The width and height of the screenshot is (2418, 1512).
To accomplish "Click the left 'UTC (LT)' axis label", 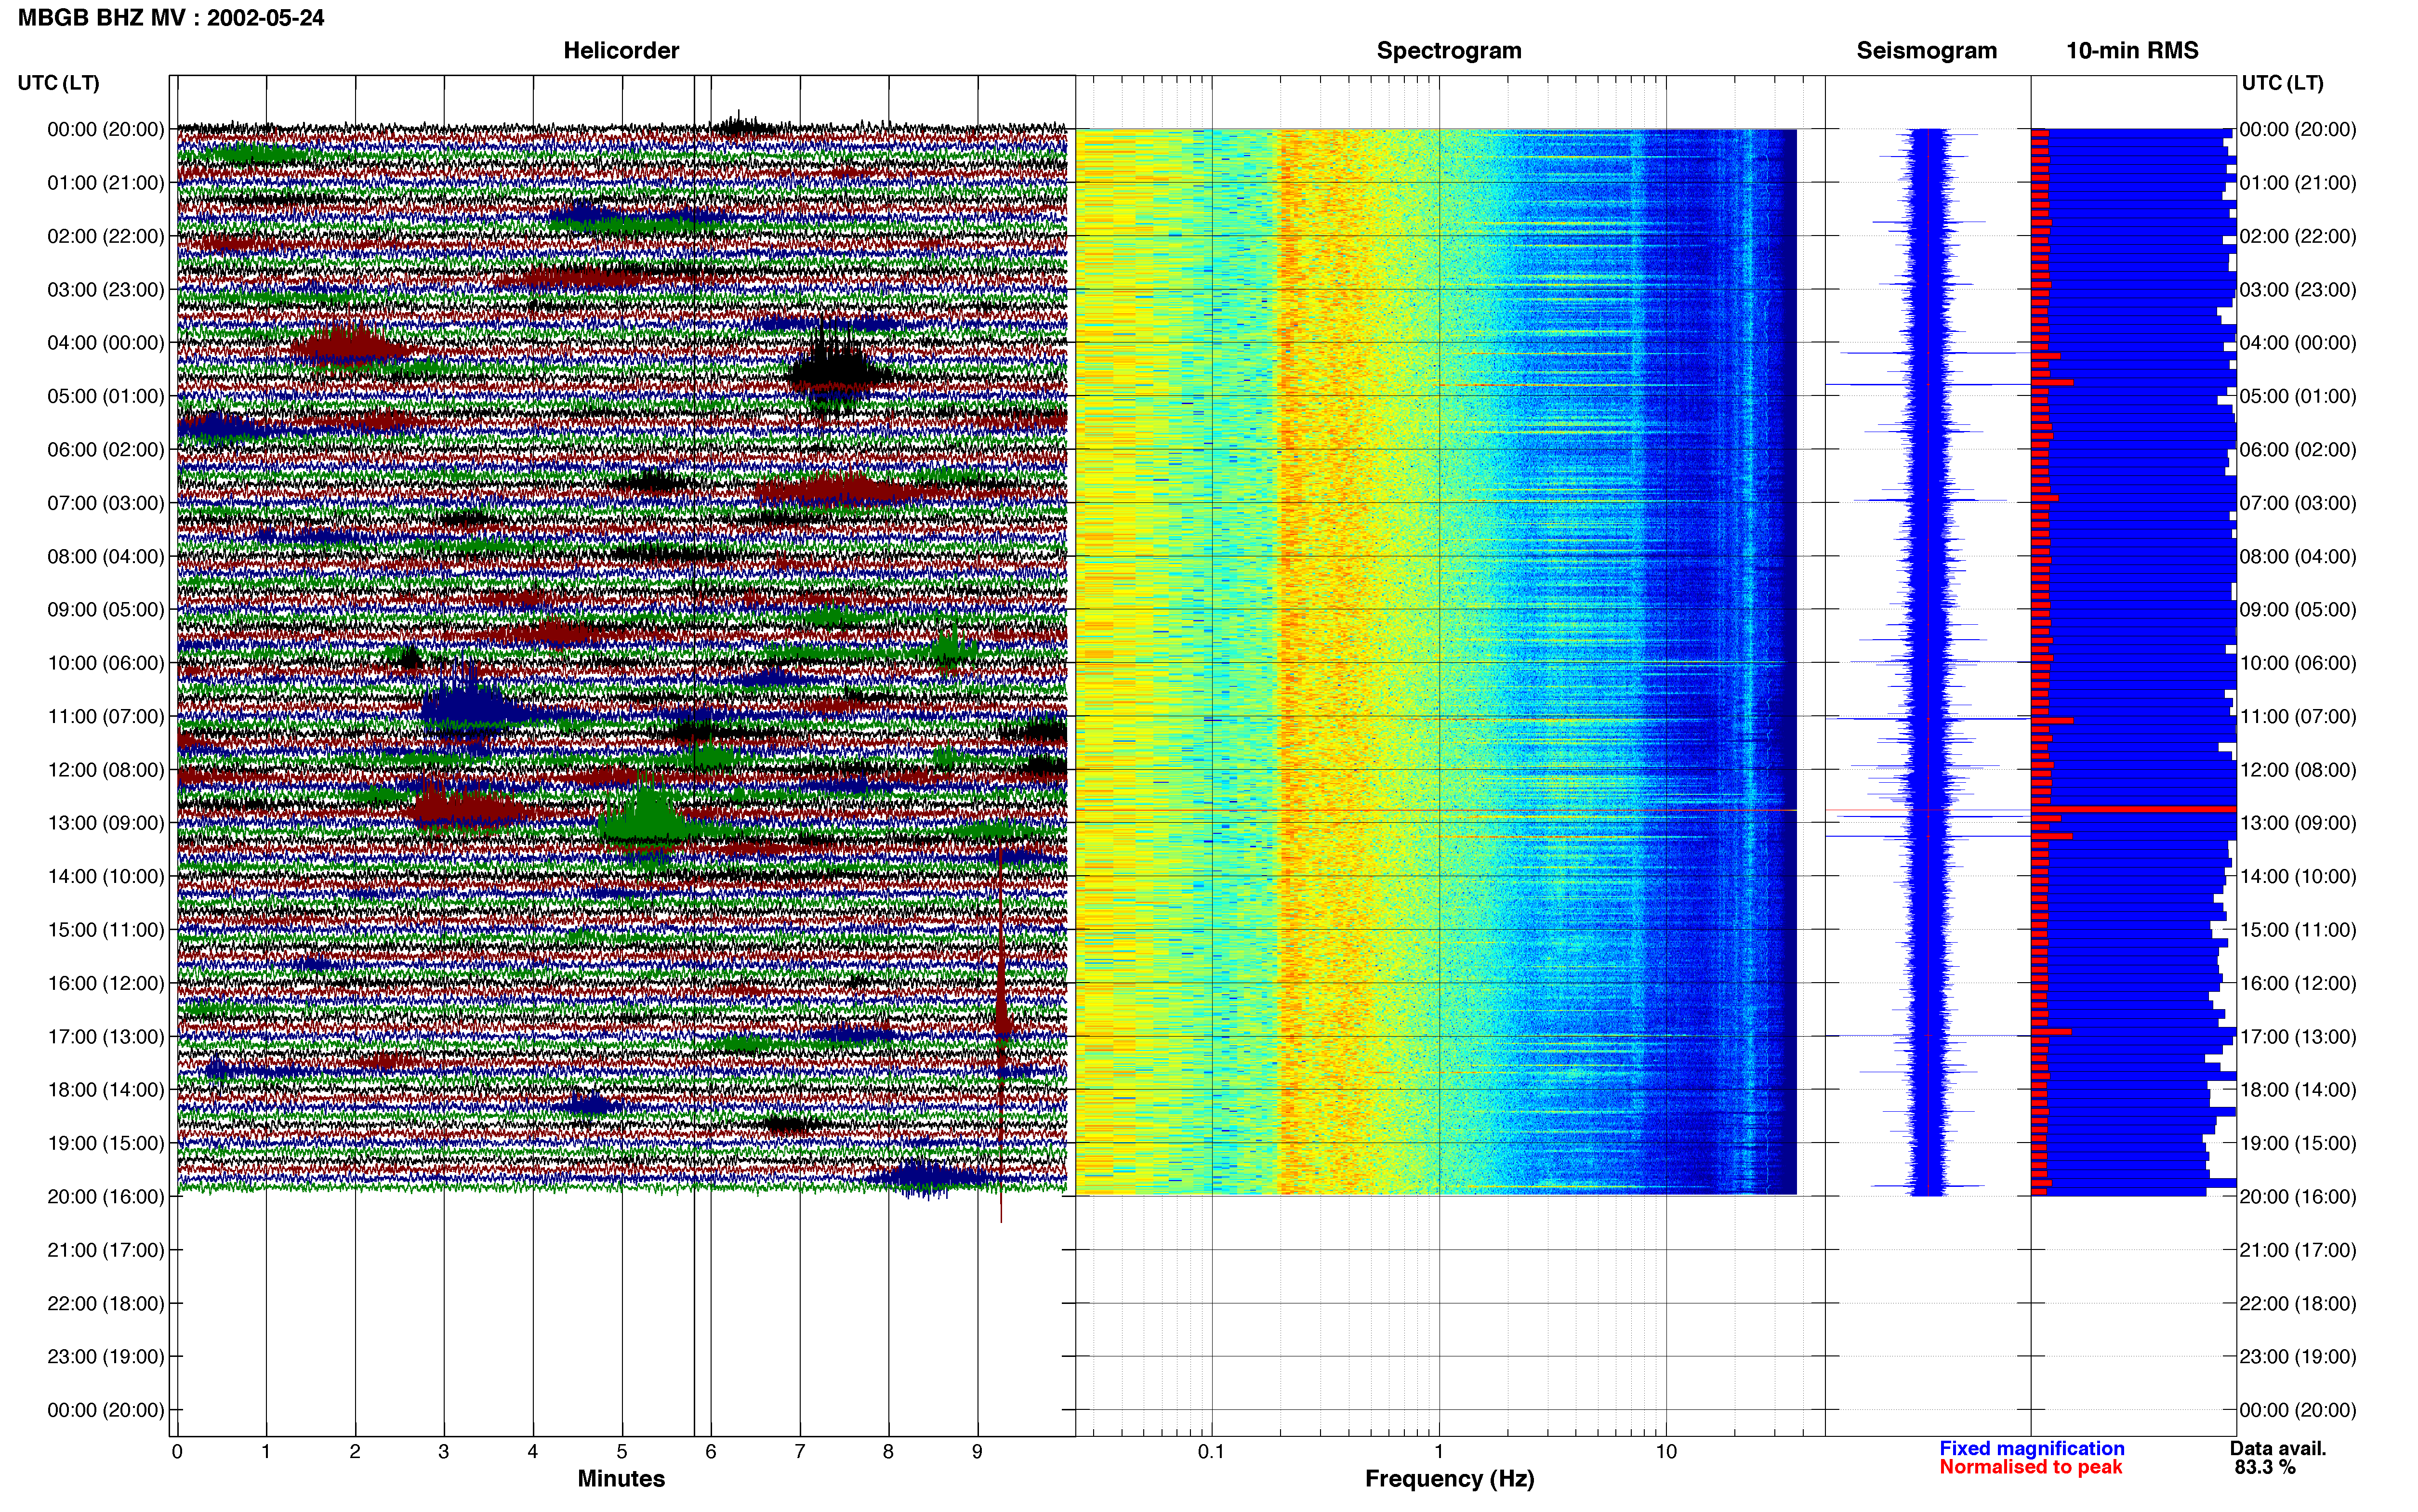I will coord(59,83).
